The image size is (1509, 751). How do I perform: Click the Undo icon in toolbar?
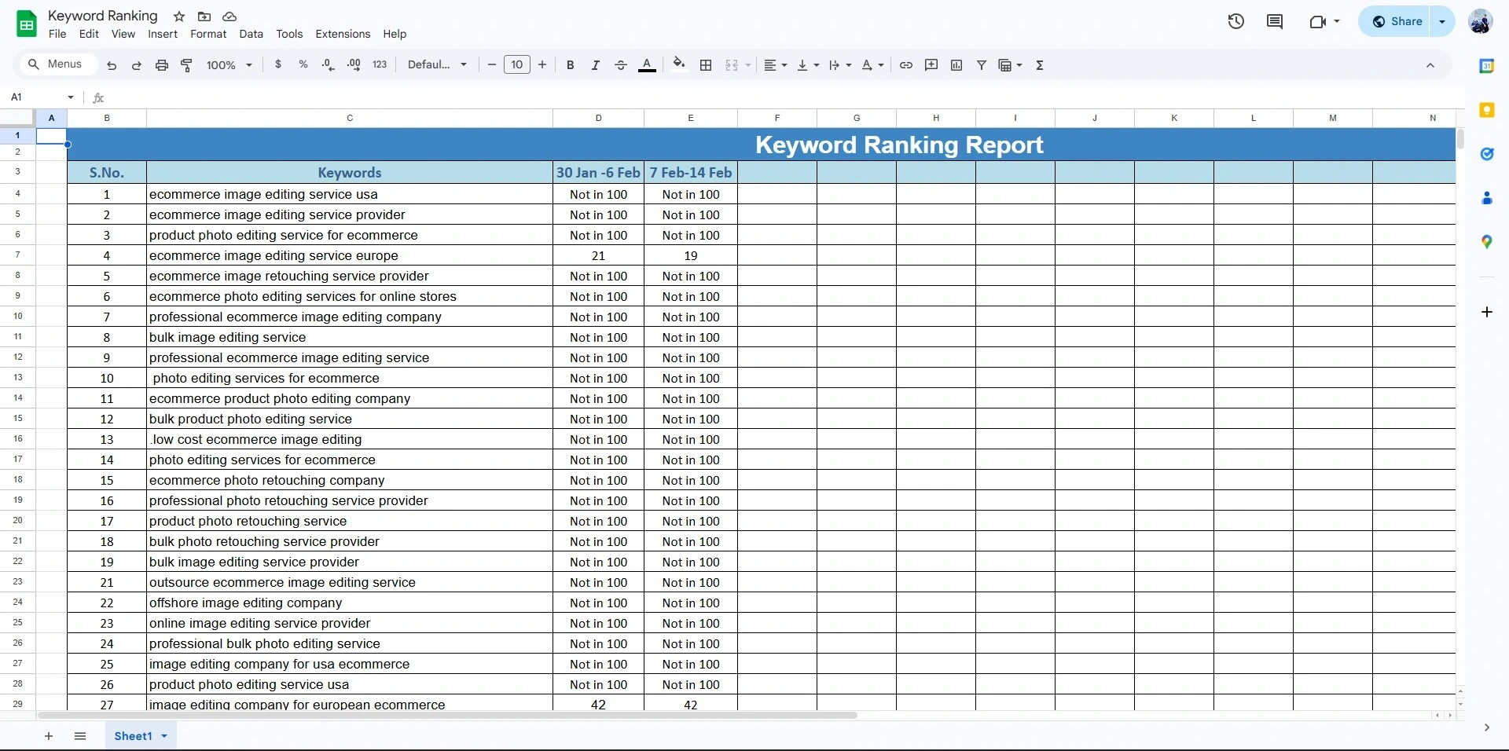(x=112, y=65)
